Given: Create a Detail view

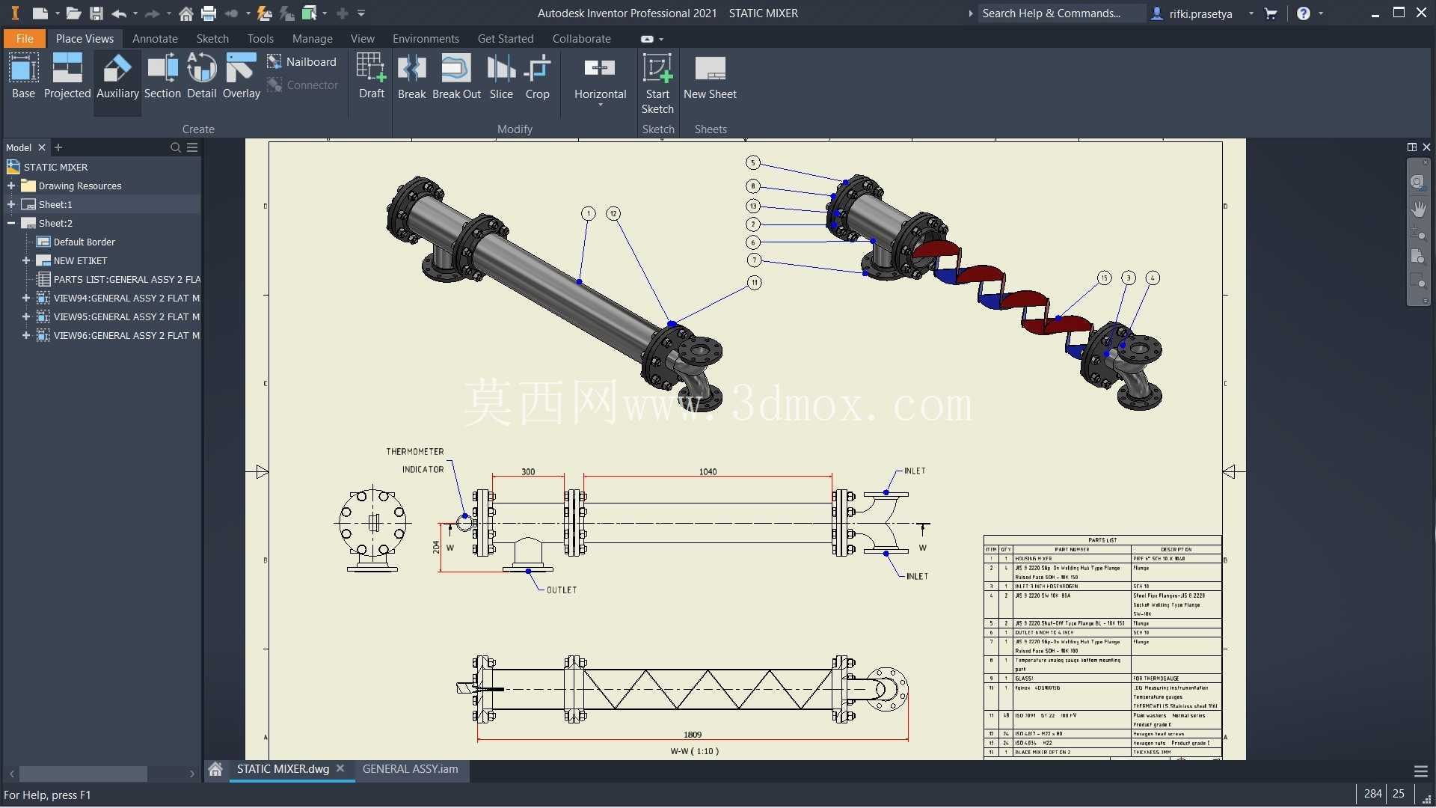Looking at the screenshot, I should pyautogui.click(x=201, y=76).
